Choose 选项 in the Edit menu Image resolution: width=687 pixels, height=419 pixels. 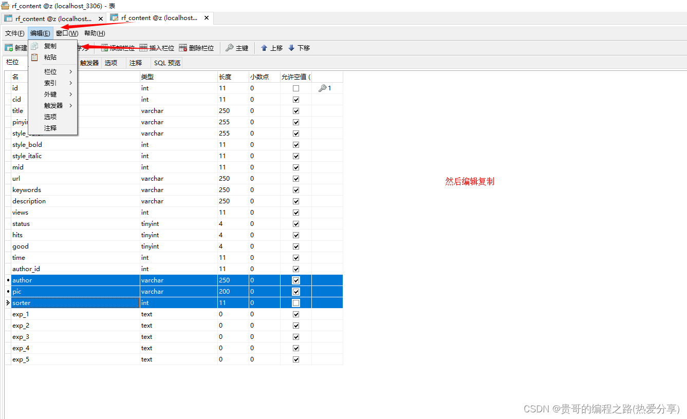tap(53, 117)
